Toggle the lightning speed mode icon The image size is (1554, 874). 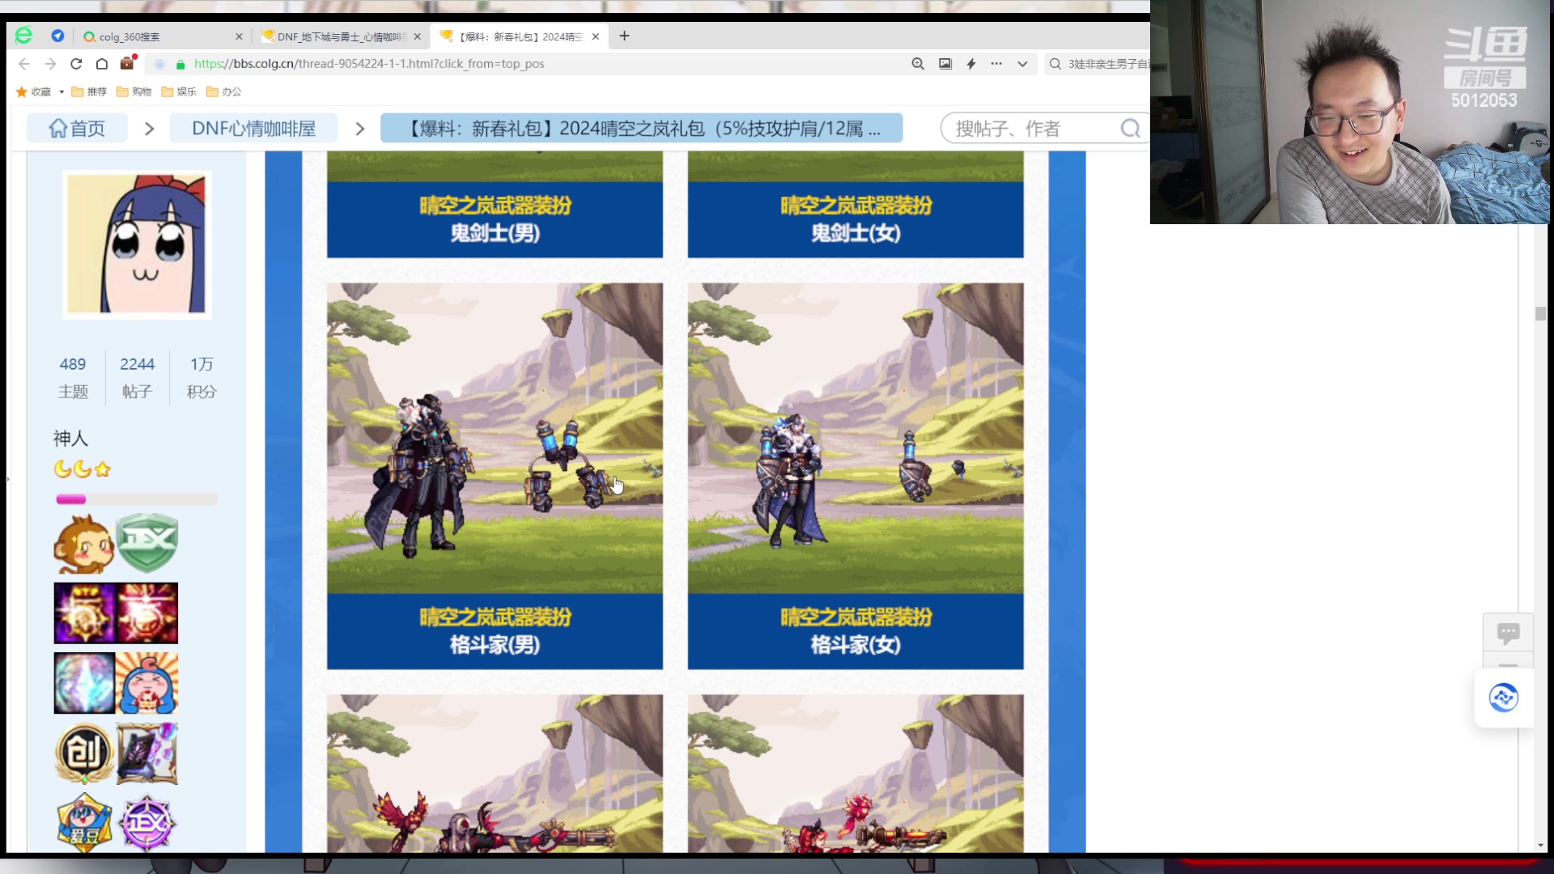pos(971,64)
